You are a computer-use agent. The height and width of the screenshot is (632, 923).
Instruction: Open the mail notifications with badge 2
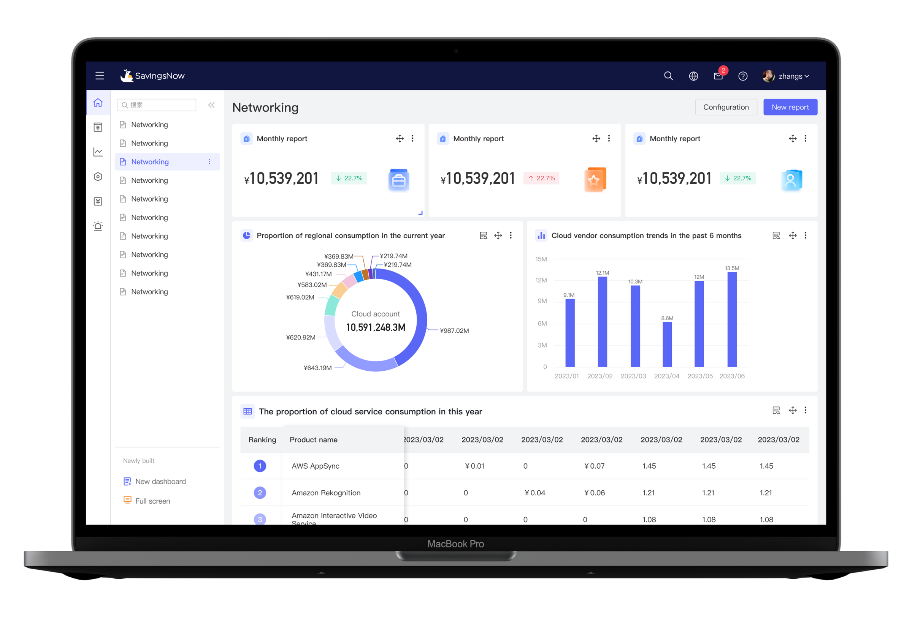(x=718, y=76)
